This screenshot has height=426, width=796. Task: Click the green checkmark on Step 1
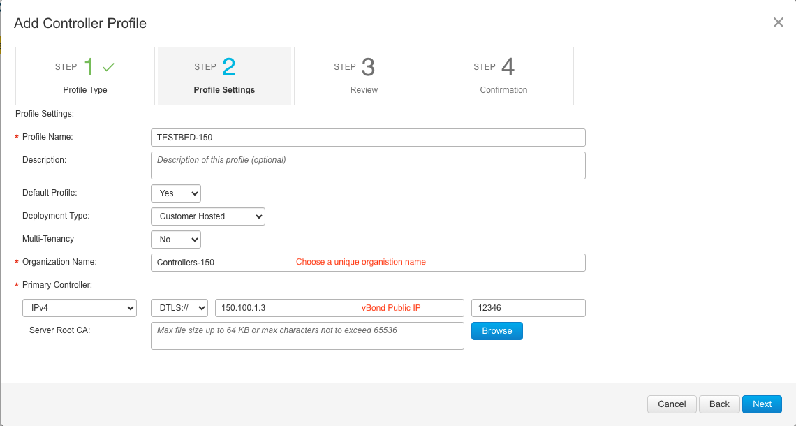[x=108, y=67]
